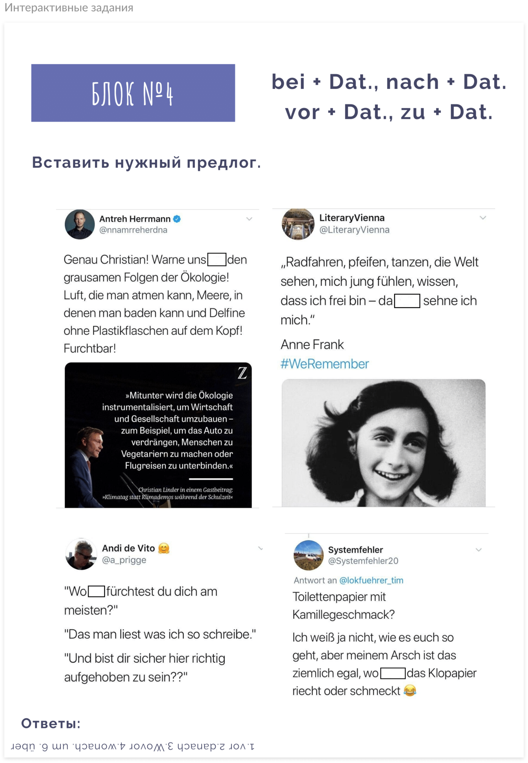Open the @lokfuehrer_tim mention link
Image resolution: width=528 pixels, height=763 pixels.
(371, 581)
